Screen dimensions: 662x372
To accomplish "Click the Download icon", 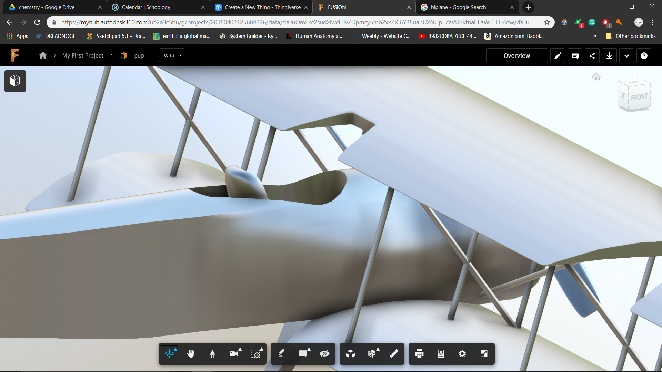I will coord(610,56).
